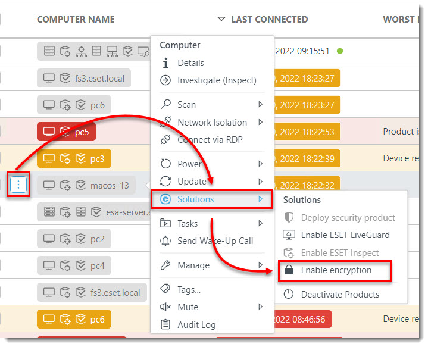Click the Scan magnifier icon

(x=165, y=104)
